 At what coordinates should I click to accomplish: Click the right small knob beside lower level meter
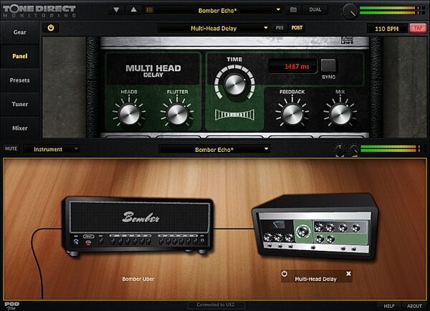click(353, 150)
